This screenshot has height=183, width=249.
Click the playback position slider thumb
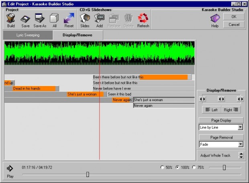(x=88, y=174)
